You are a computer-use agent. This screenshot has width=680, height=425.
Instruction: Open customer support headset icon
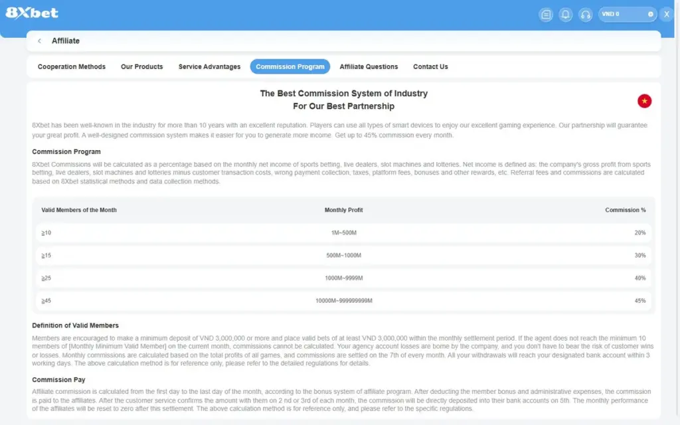[586, 15]
